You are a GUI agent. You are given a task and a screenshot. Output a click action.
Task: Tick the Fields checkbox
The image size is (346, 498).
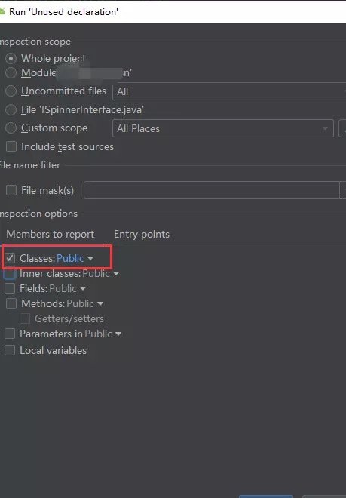pyautogui.click(x=10, y=288)
